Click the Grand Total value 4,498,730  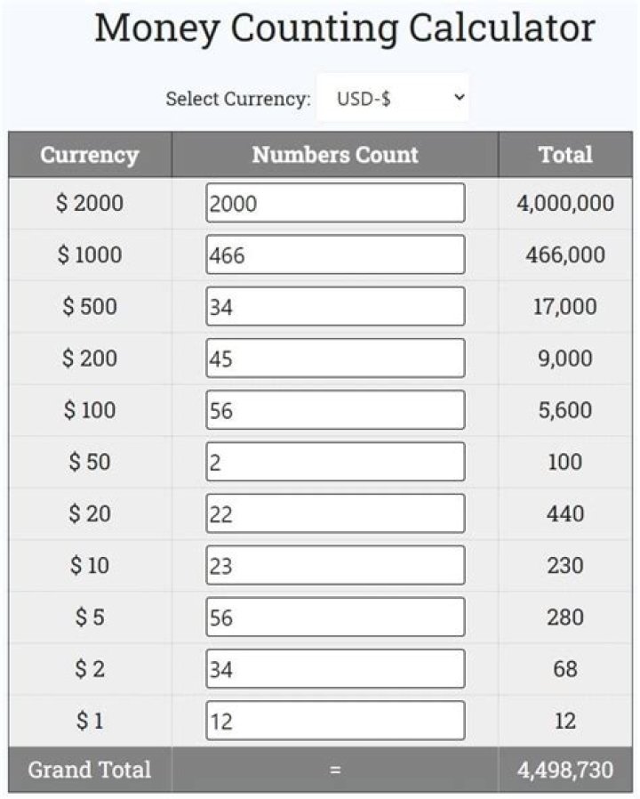click(x=566, y=769)
